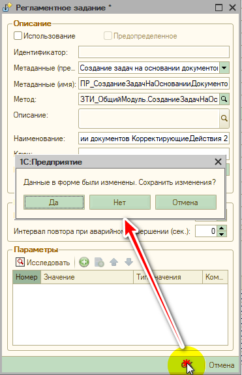
Task: Move parameter down with arrow icon
Action: pyautogui.click(x=129, y=262)
